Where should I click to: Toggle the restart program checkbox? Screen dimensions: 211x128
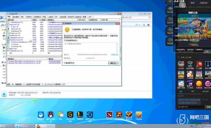tap(65, 63)
